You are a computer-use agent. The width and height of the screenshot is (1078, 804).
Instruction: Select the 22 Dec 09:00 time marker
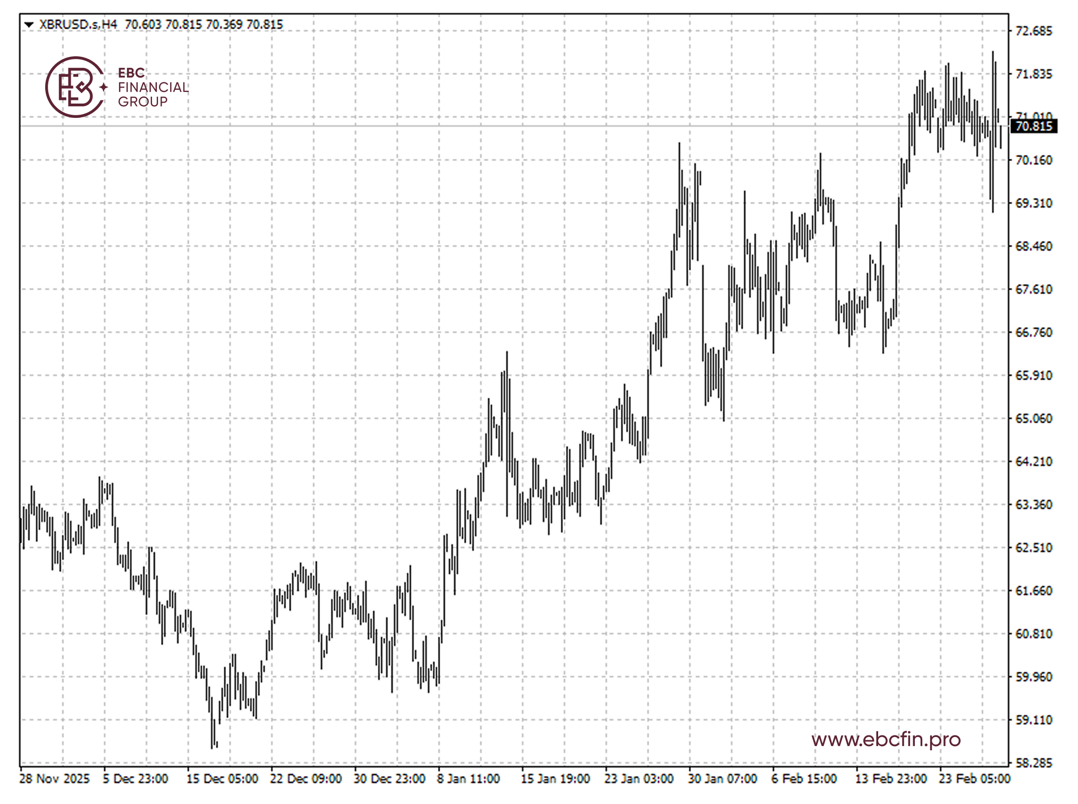click(306, 779)
